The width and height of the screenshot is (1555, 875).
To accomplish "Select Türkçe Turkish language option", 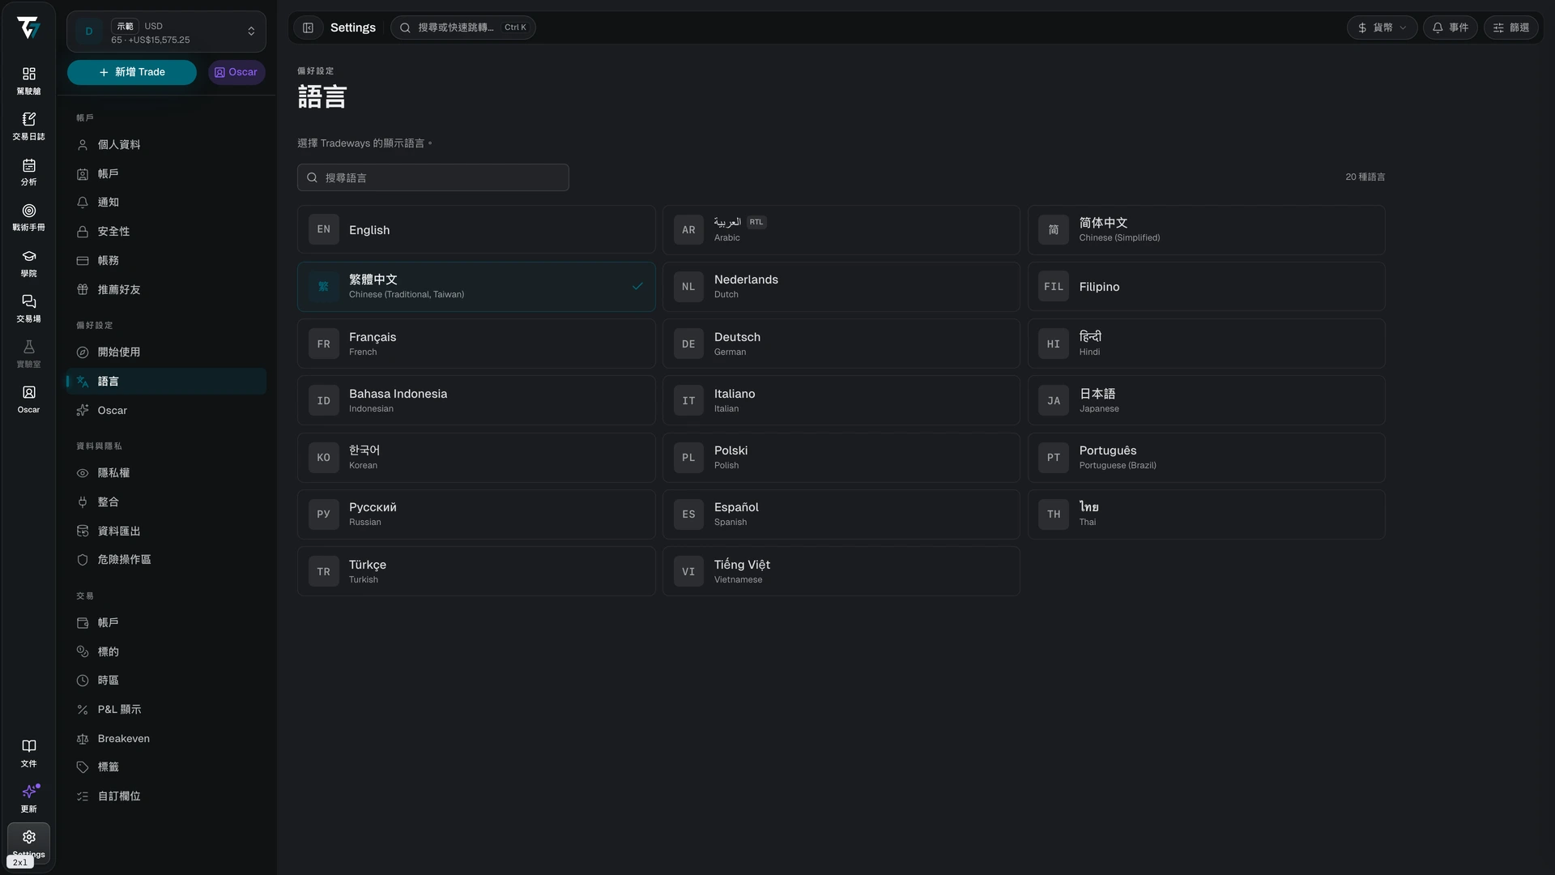I will click(476, 572).
